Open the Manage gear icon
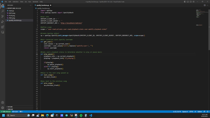This screenshot has height=118, width=210. (3, 108)
